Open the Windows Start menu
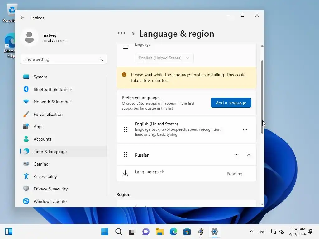 click(x=105, y=232)
